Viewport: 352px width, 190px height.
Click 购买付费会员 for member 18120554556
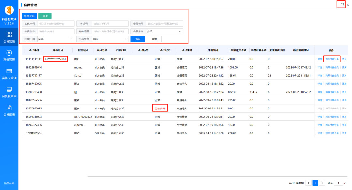point(332,100)
